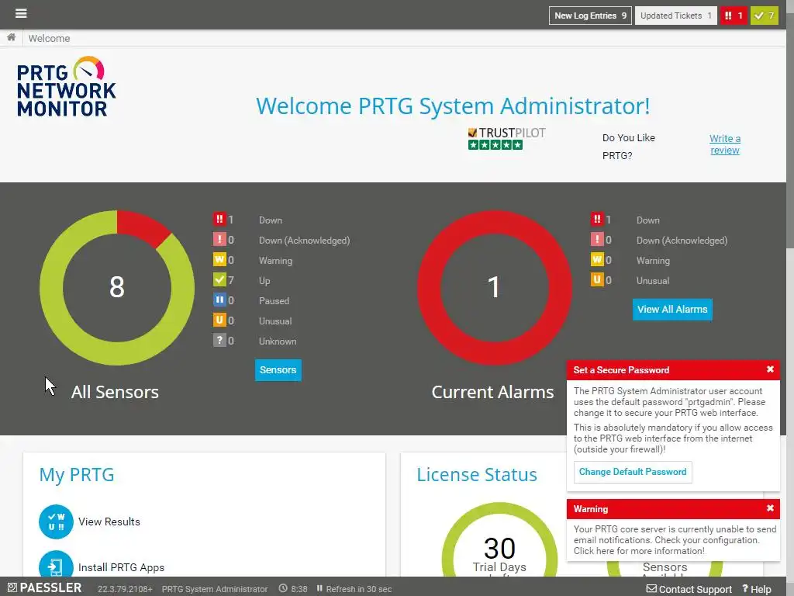This screenshot has width=794, height=596.
Task: Pause the auto refresh countdown
Action: click(319, 588)
